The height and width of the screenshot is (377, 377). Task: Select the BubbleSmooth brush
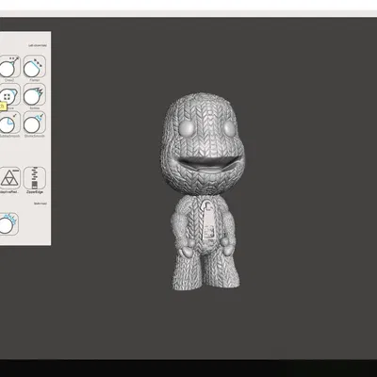pos(9,123)
